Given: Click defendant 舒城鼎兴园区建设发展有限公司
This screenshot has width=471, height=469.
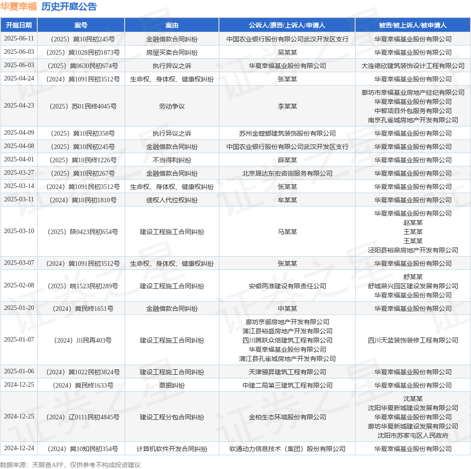Looking at the screenshot, I should pyautogui.click(x=413, y=286).
